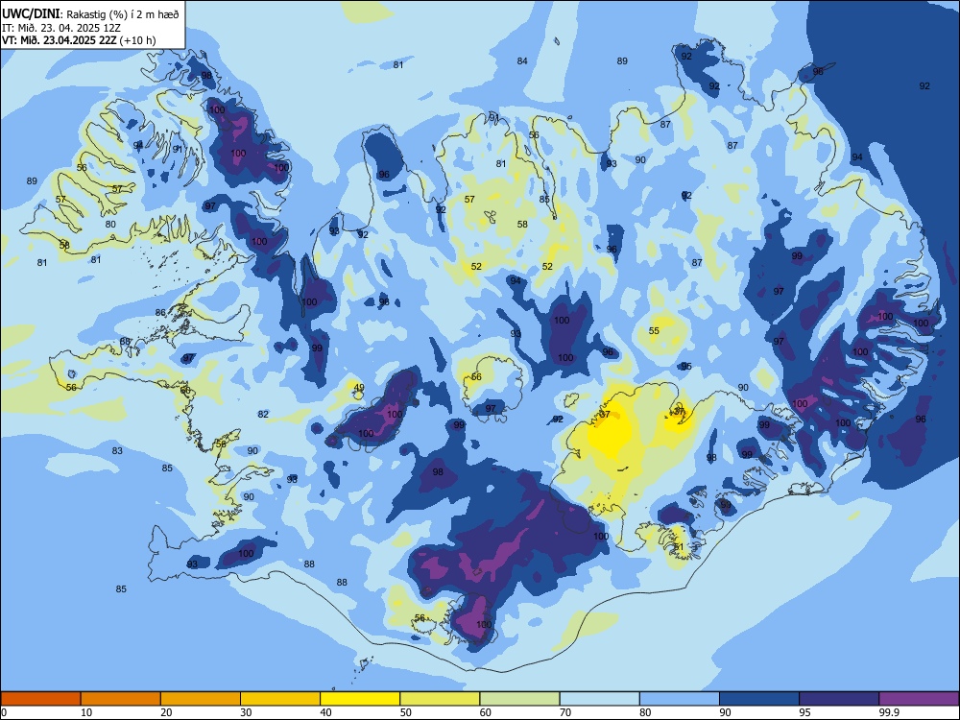
Task: Click the 'IT: Mið. 23. 04. 2025 12Z' line
Action: 61,28
